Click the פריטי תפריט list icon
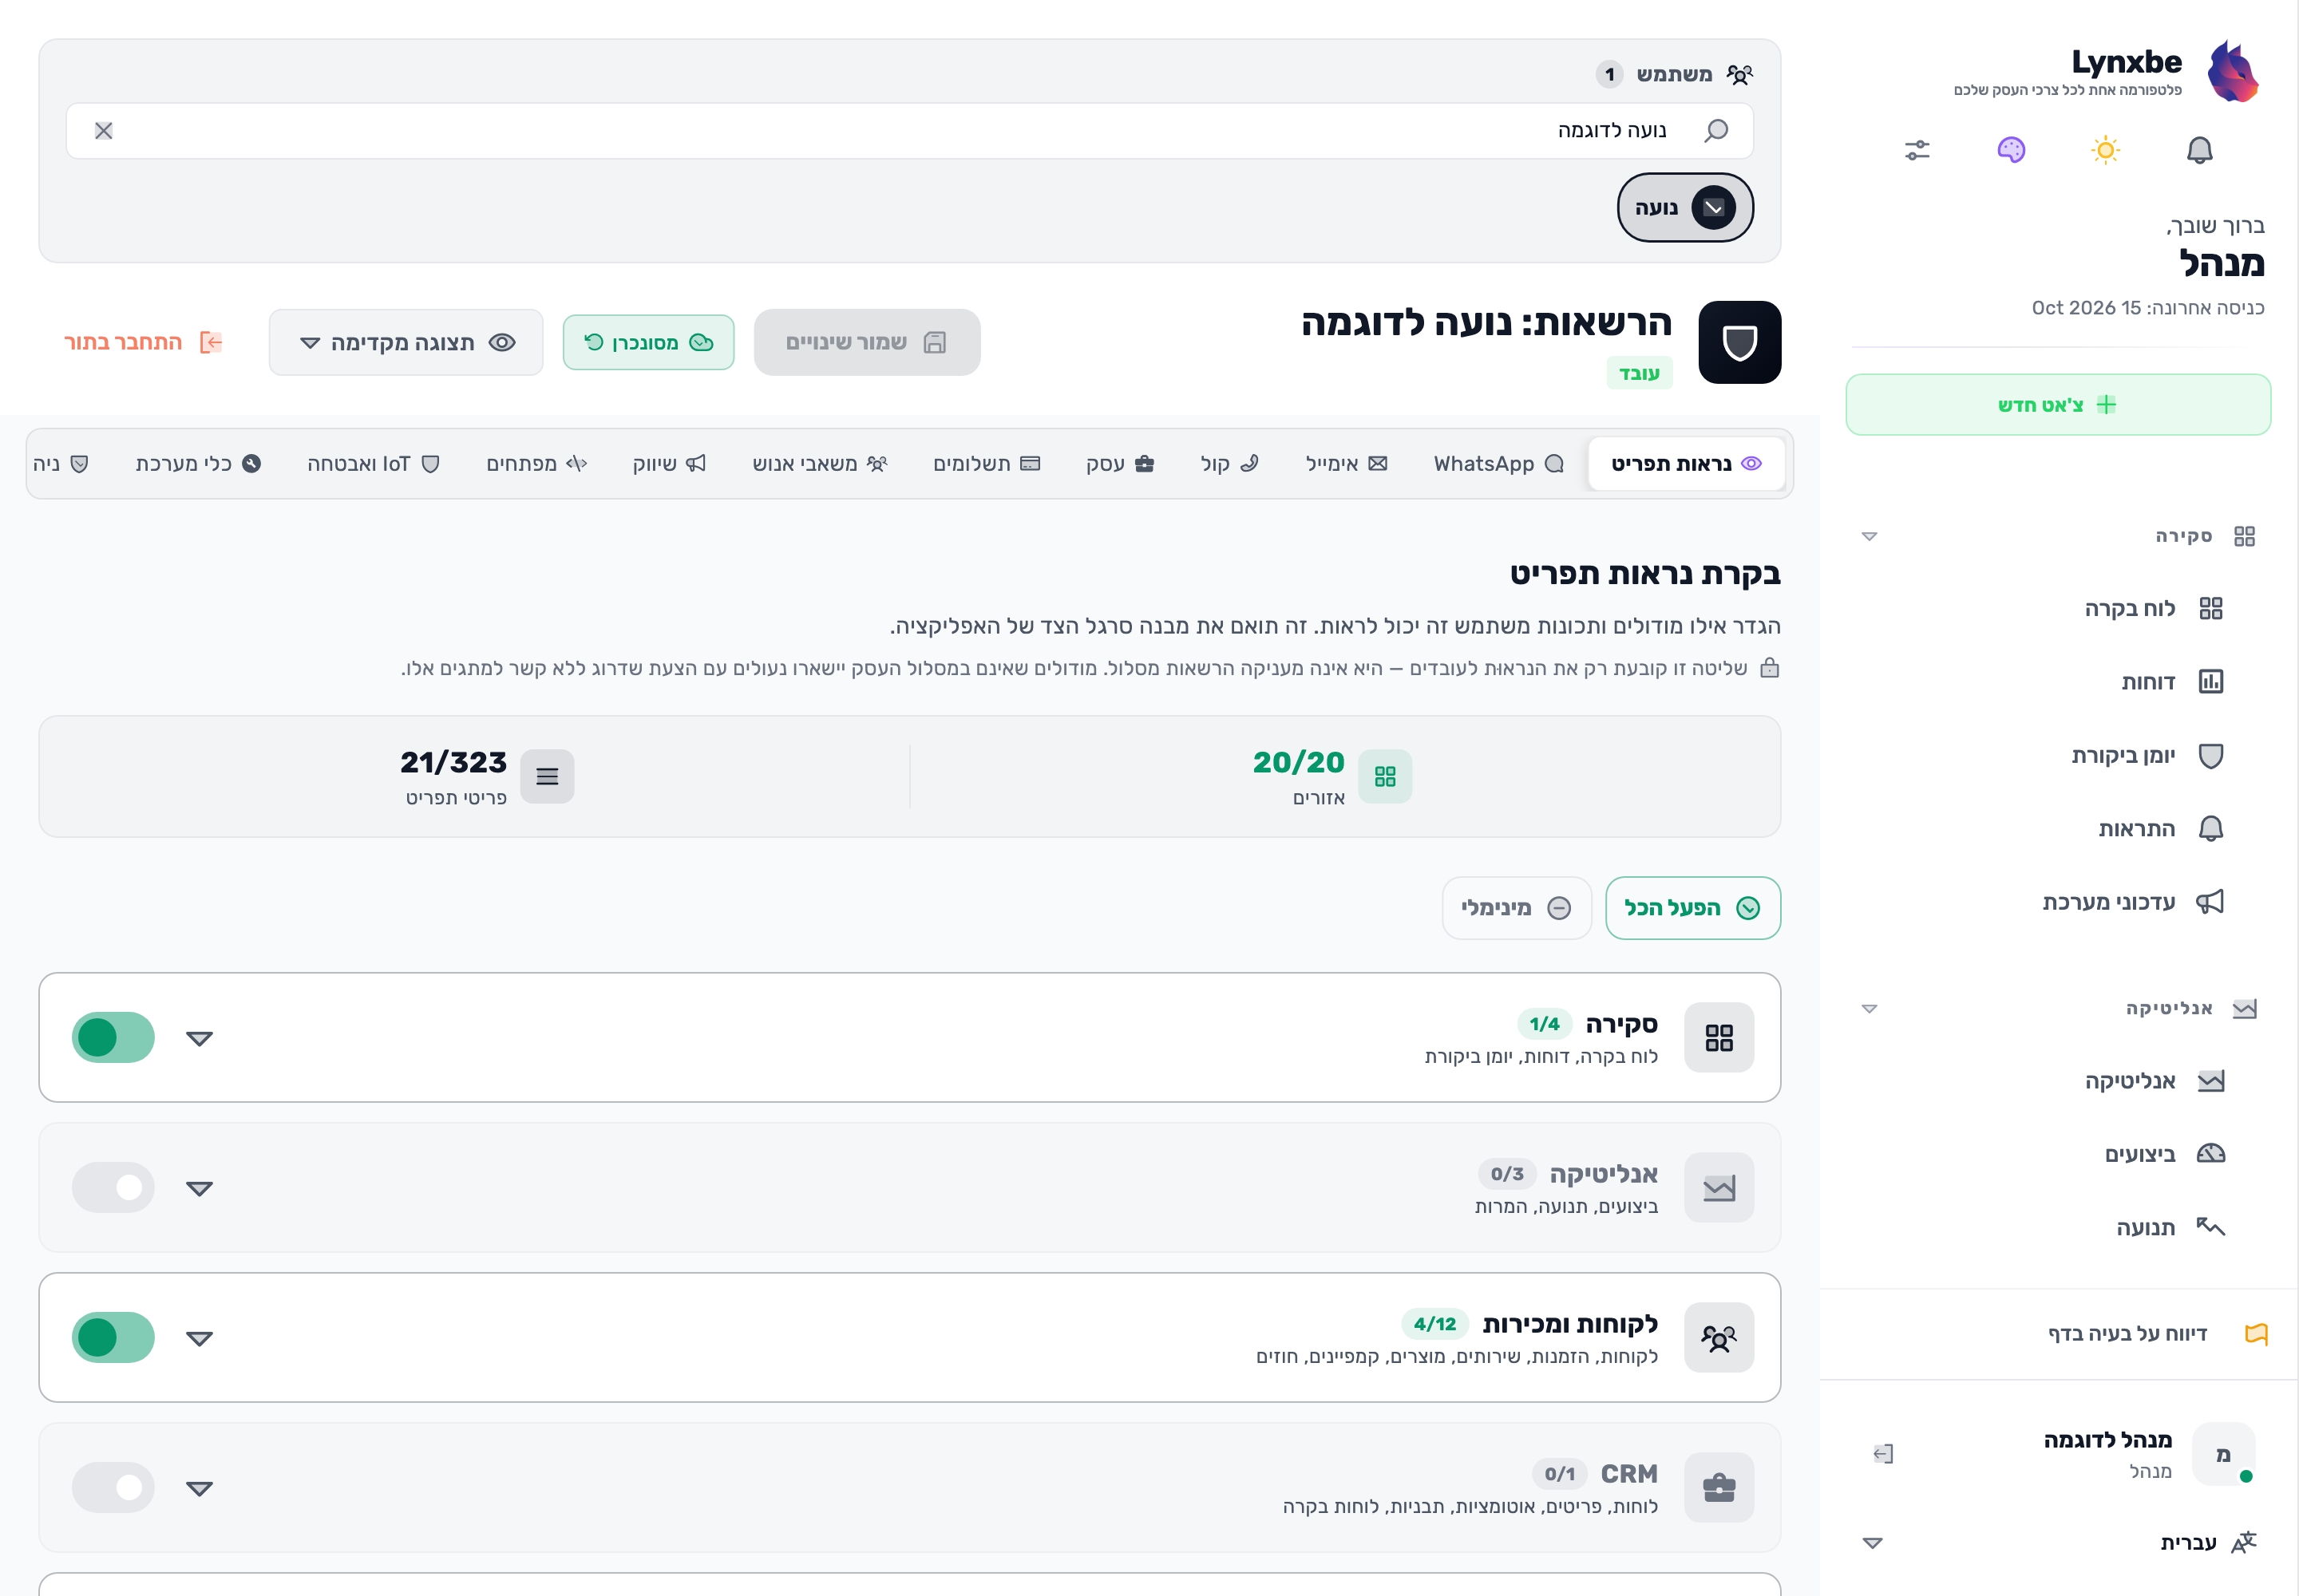This screenshot has height=1596, width=2299. [x=548, y=777]
